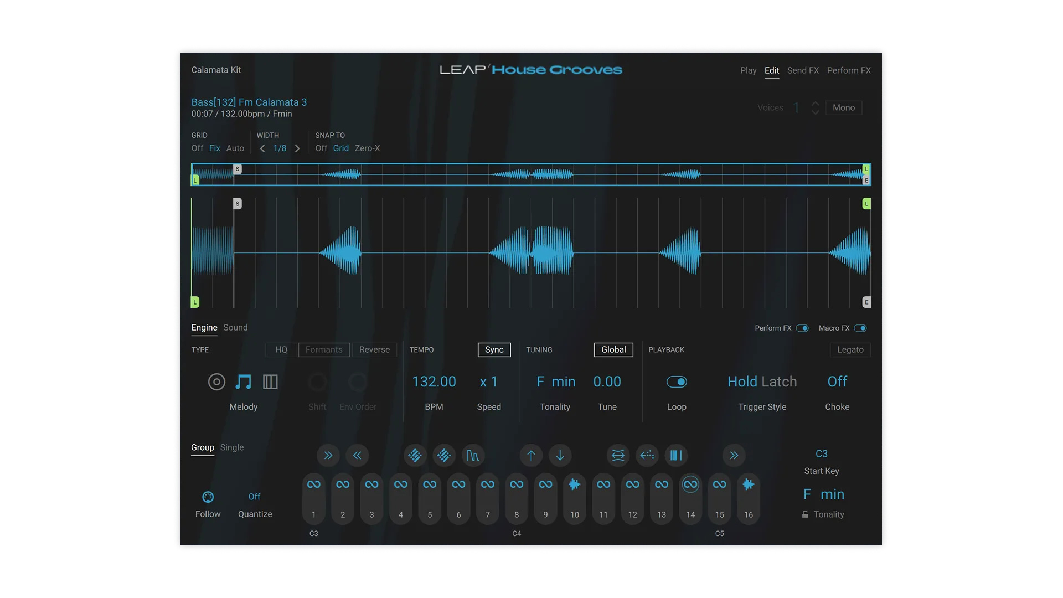Toggle the Macro FX switch
The height and width of the screenshot is (598, 1063).
(x=860, y=328)
